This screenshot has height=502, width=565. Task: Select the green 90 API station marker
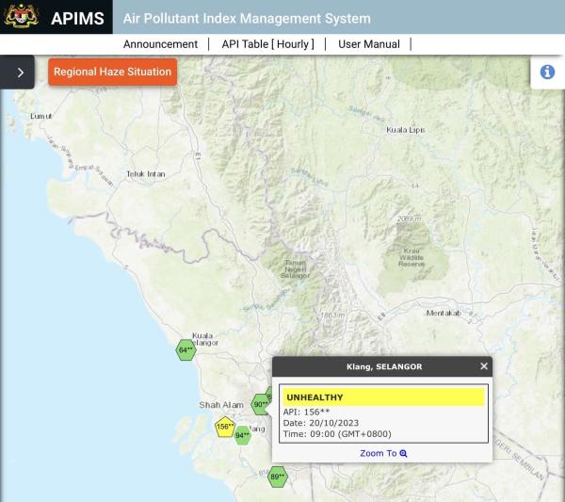(x=261, y=405)
